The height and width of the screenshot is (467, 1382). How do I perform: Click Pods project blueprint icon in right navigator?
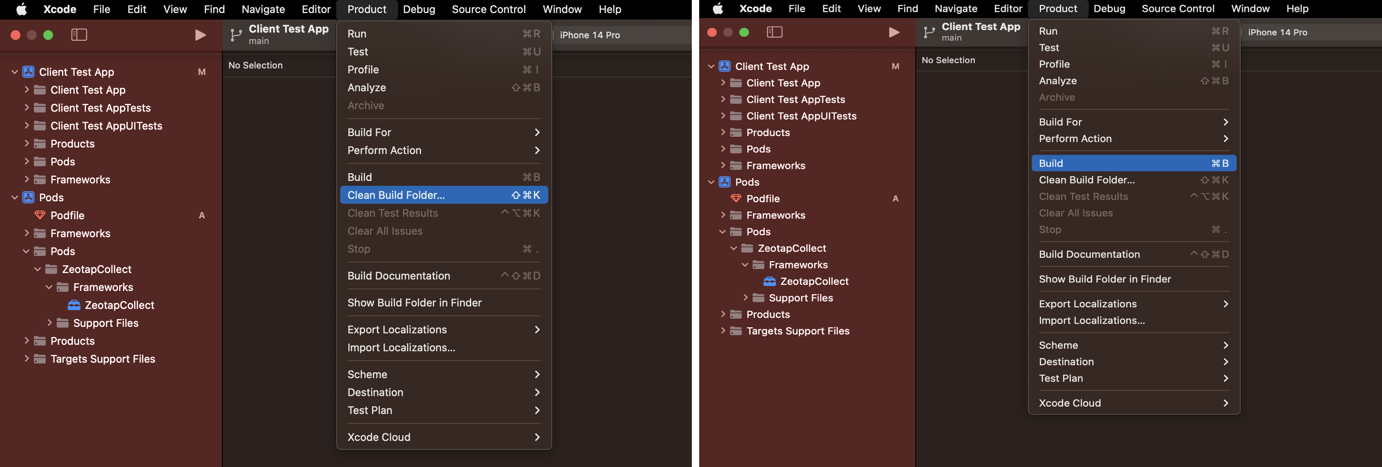724,182
